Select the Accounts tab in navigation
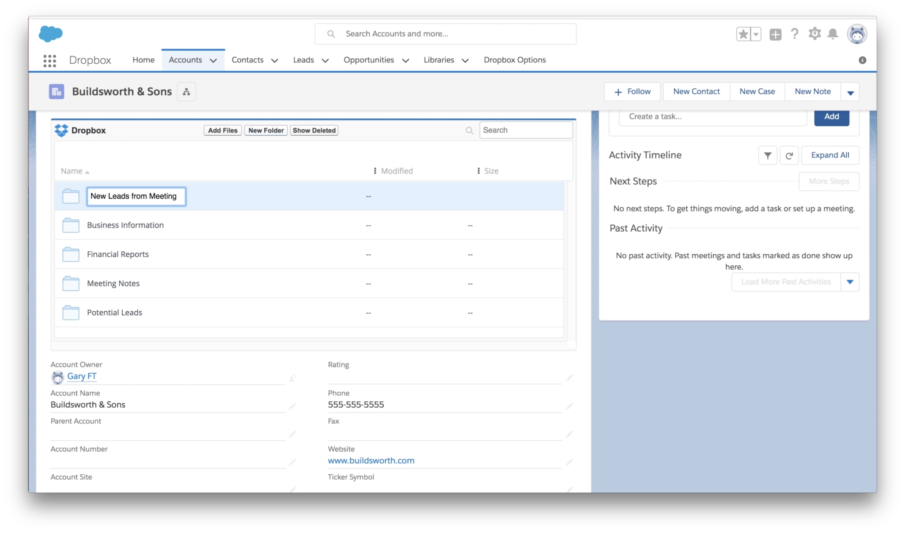The height and width of the screenshot is (533, 905). (x=184, y=60)
